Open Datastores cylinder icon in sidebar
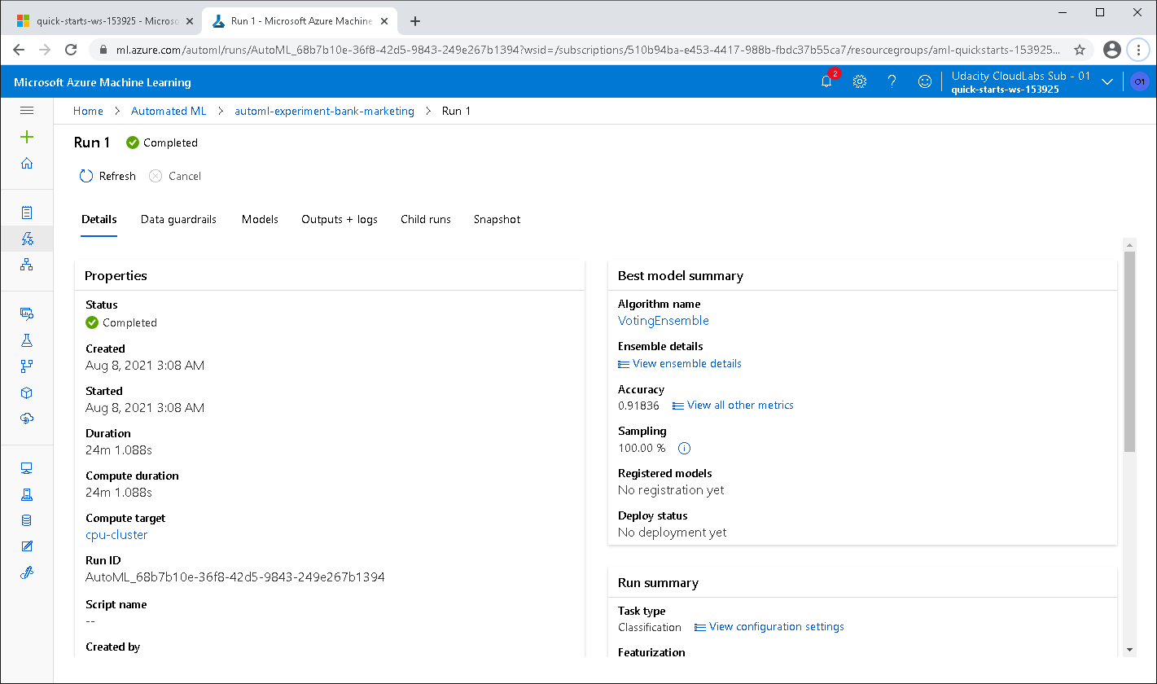This screenshot has width=1157, height=684. pos(27,520)
